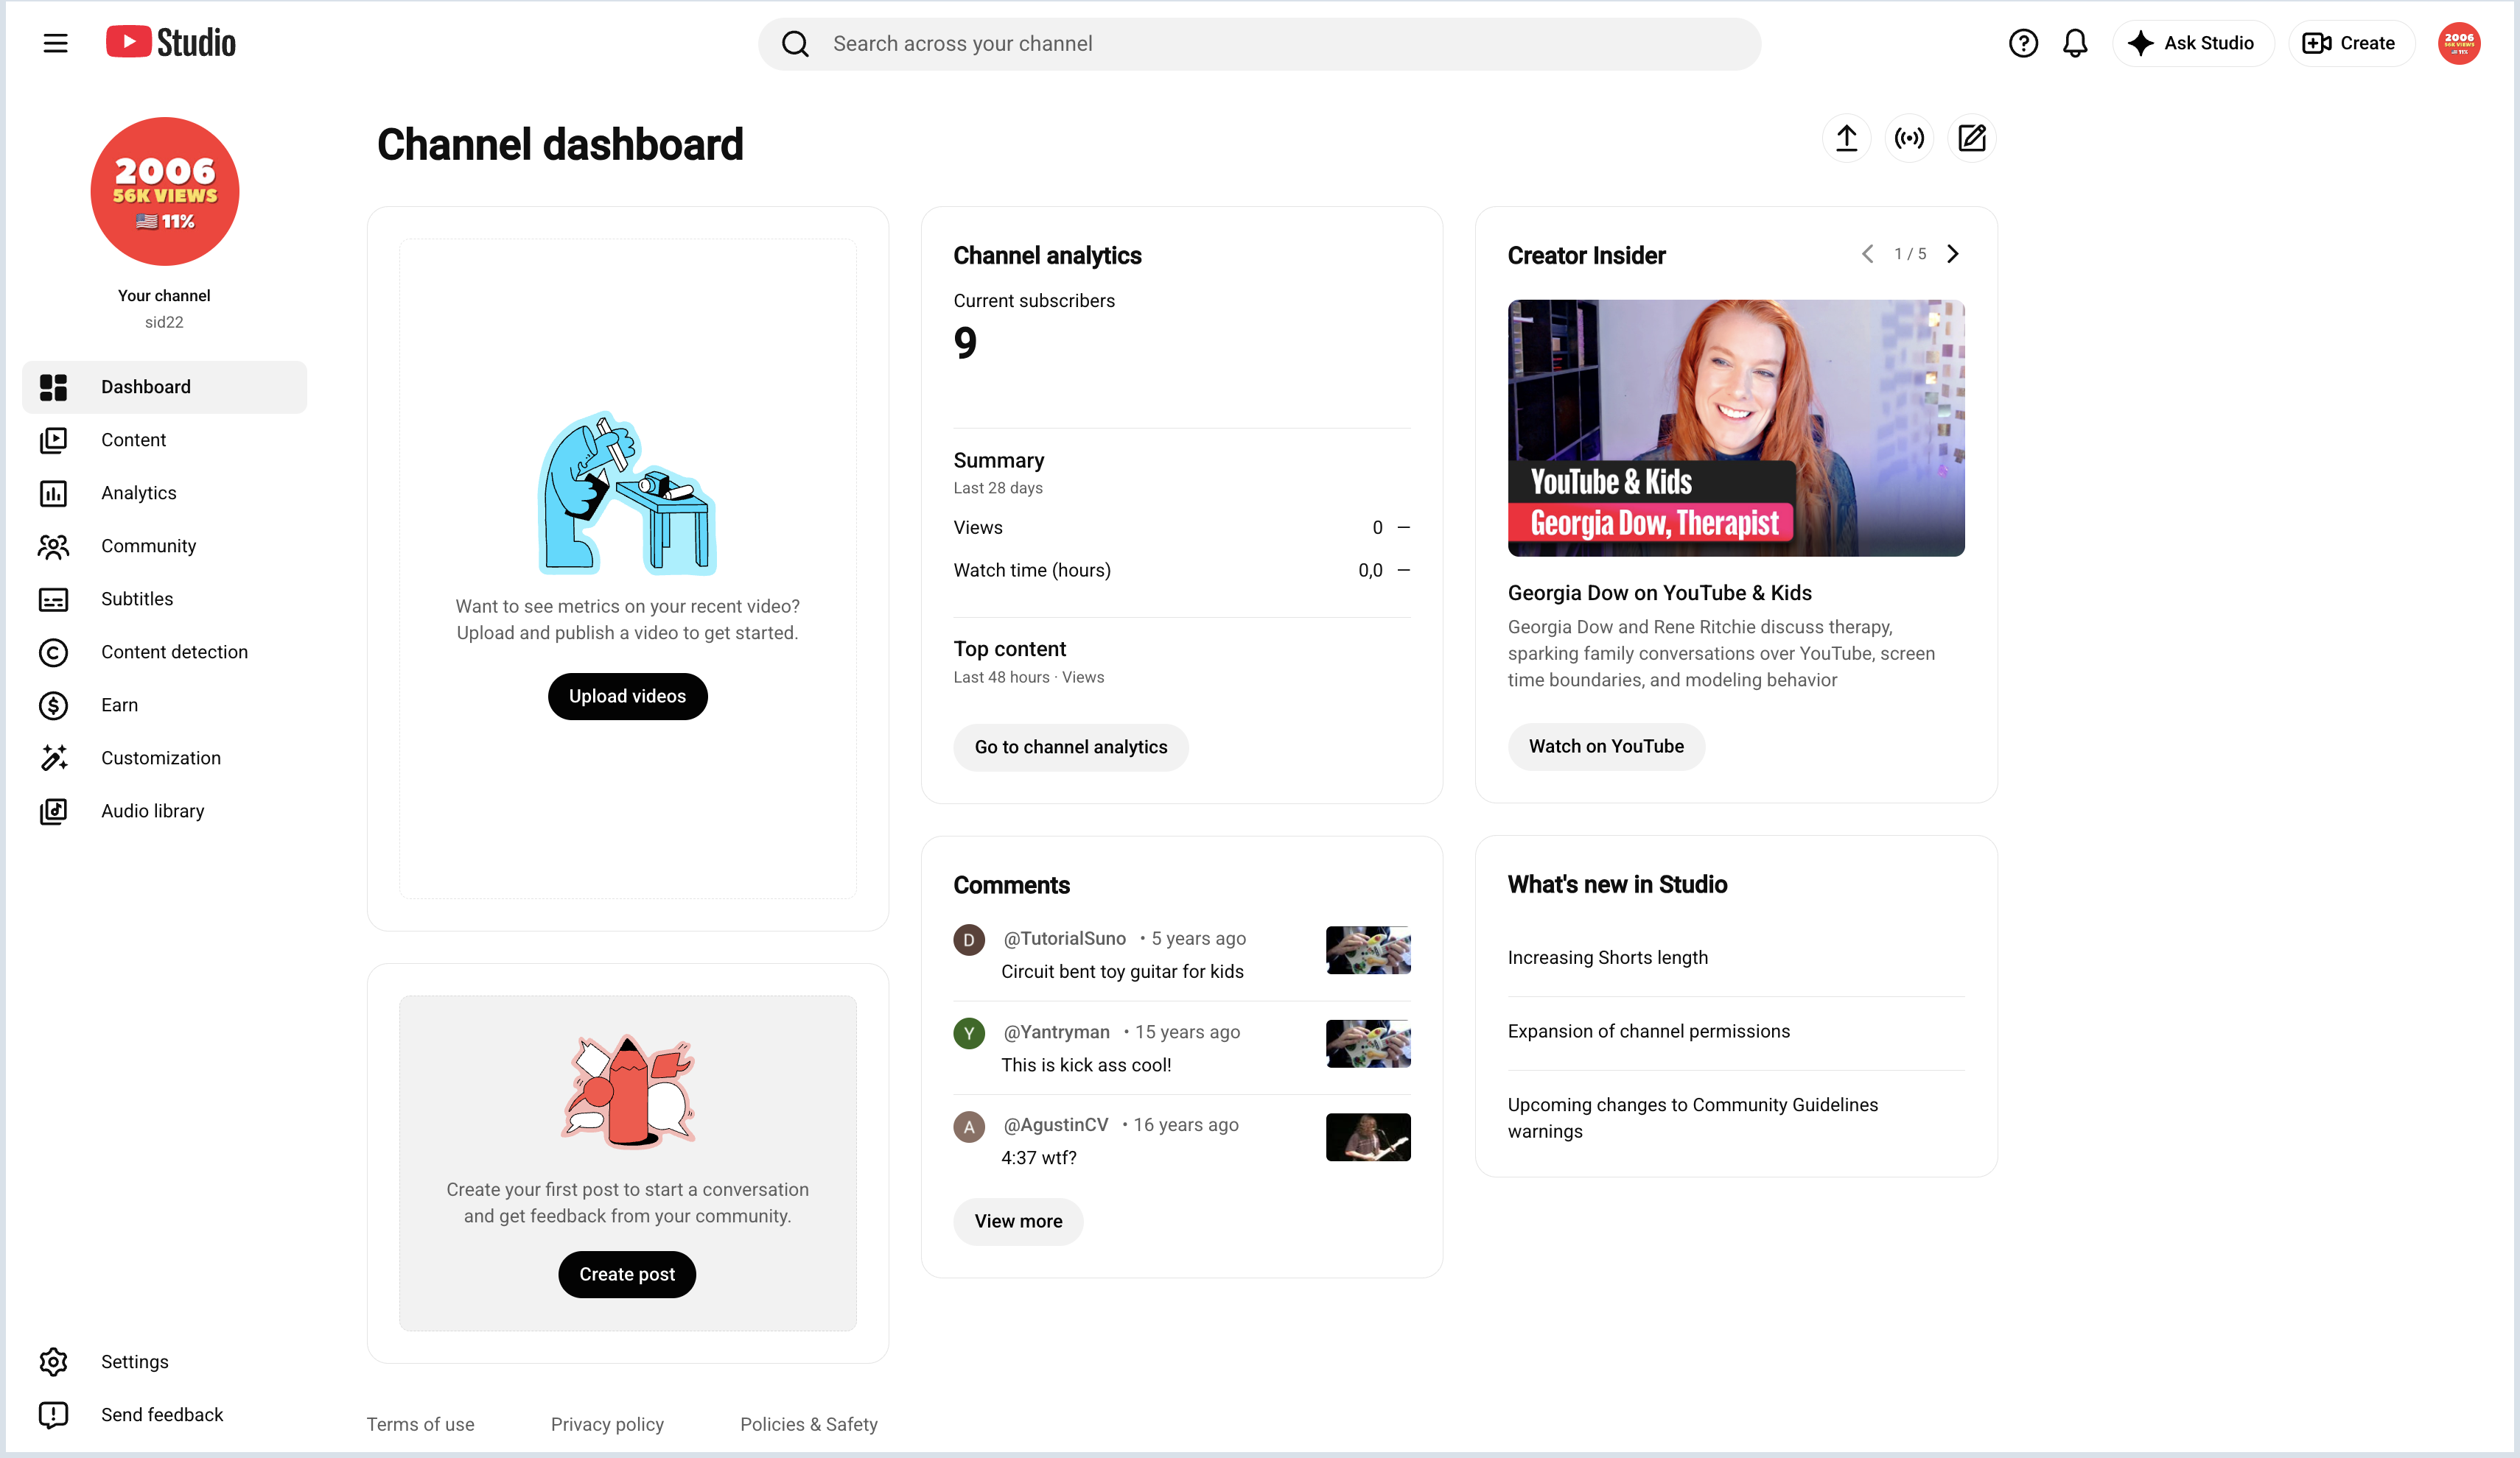Open the Content menu item
Viewport: 2520px width, 1458px height.
click(x=164, y=440)
